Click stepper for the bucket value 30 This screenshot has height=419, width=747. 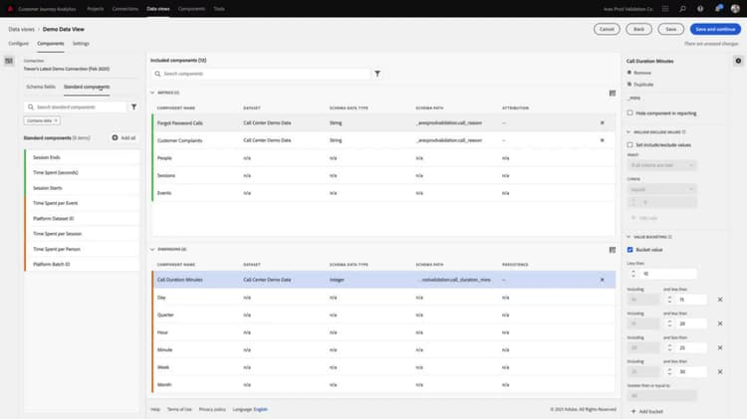[670, 372]
